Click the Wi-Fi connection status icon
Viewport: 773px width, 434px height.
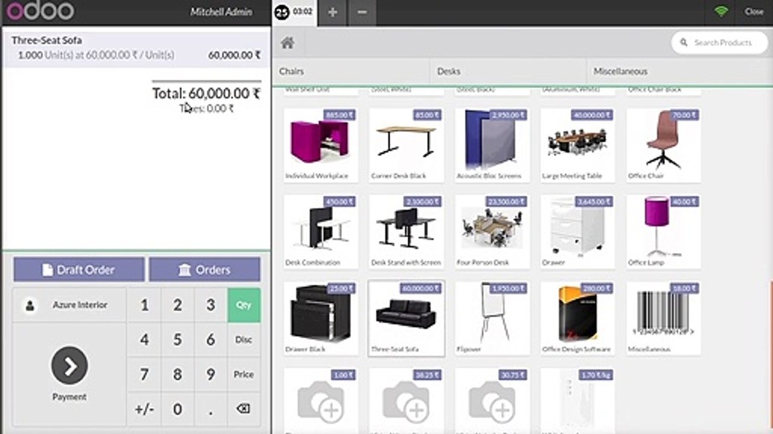721,11
